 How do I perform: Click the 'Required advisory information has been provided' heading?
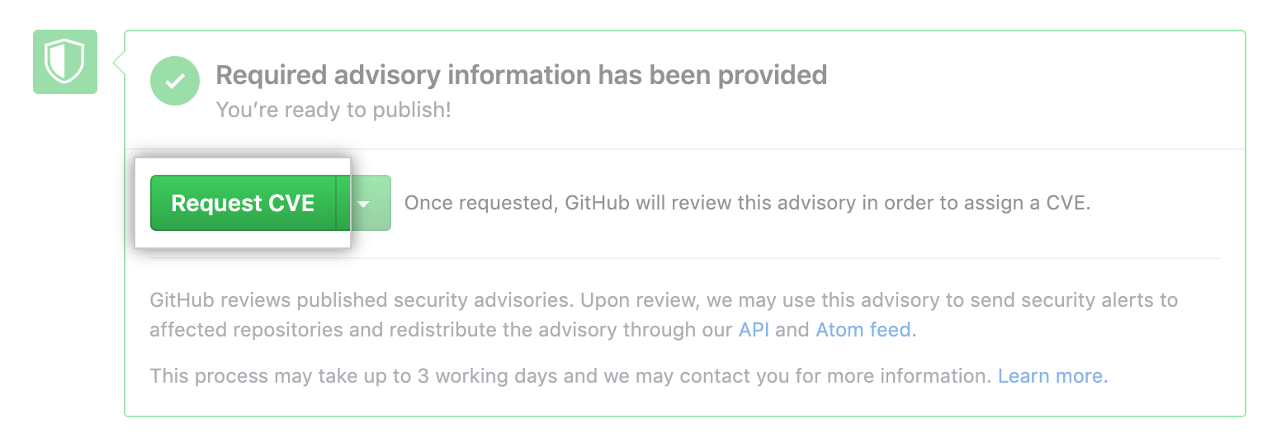(x=521, y=75)
